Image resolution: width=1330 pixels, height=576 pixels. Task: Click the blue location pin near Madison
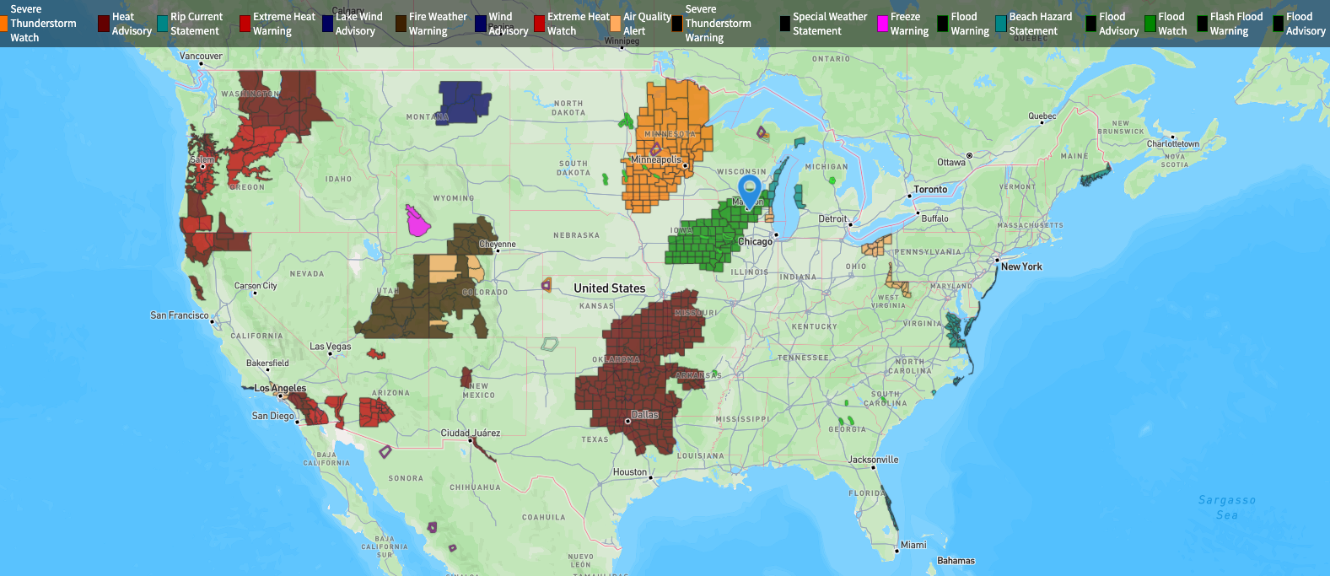[749, 191]
